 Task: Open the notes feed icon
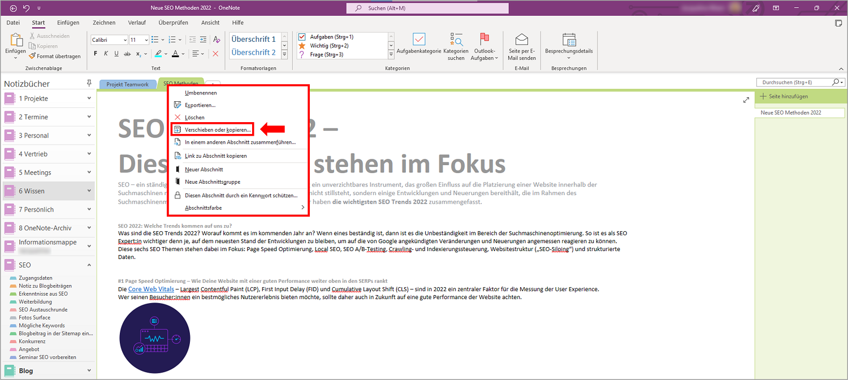click(839, 23)
